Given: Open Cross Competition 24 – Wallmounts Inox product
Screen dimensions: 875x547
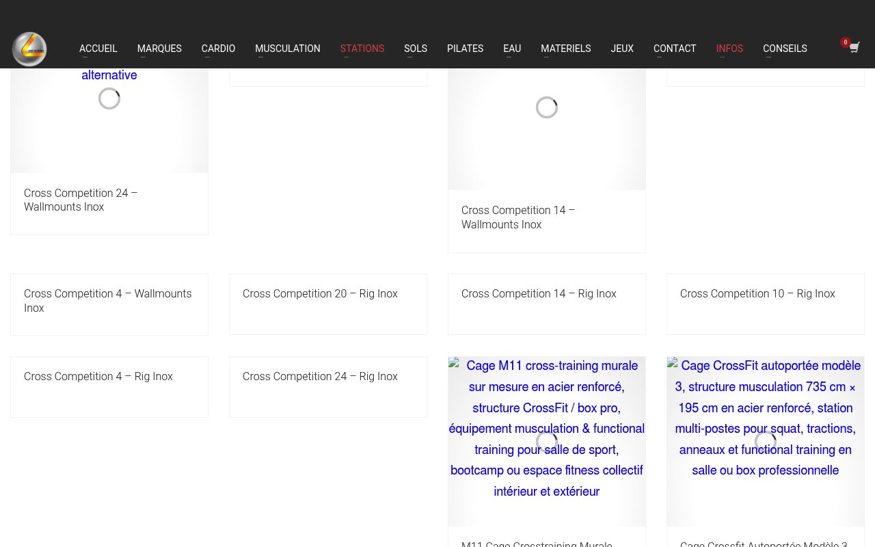Looking at the screenshot, I should (81, 200).
